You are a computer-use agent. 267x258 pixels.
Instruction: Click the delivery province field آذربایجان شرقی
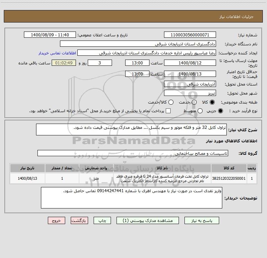(190, 84)
